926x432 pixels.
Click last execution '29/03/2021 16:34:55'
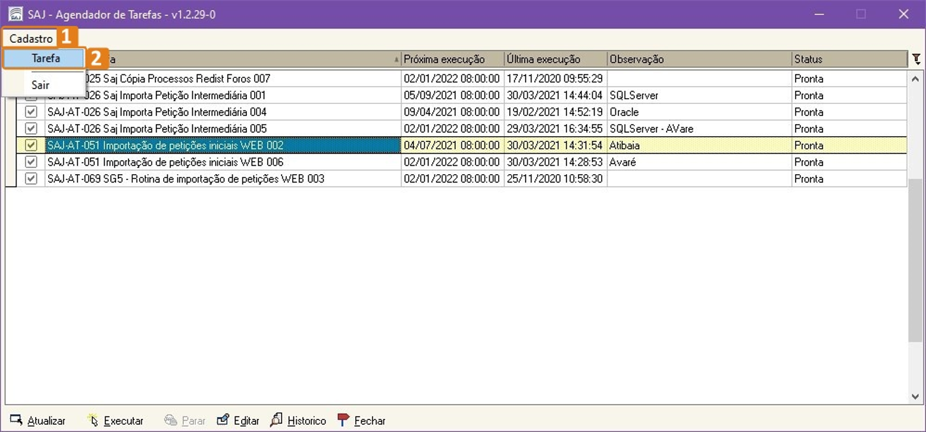point(555,128)
